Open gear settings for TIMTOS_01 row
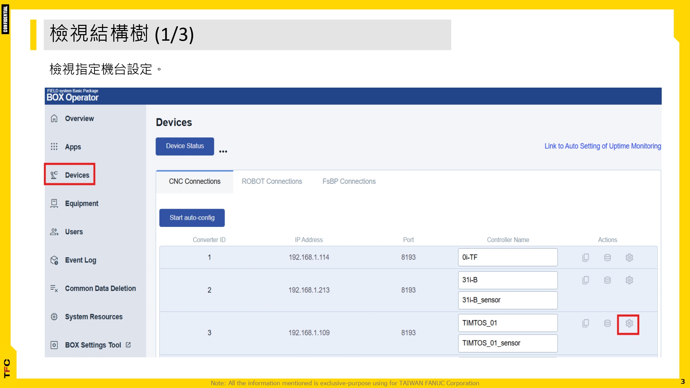Screen dimensions: 690x388 629,323
